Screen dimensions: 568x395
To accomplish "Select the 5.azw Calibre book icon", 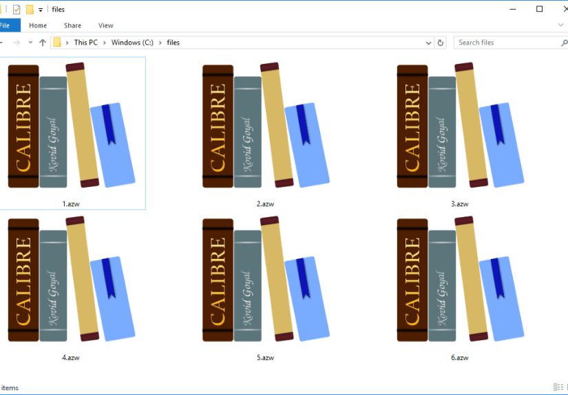I will [266, 279].
